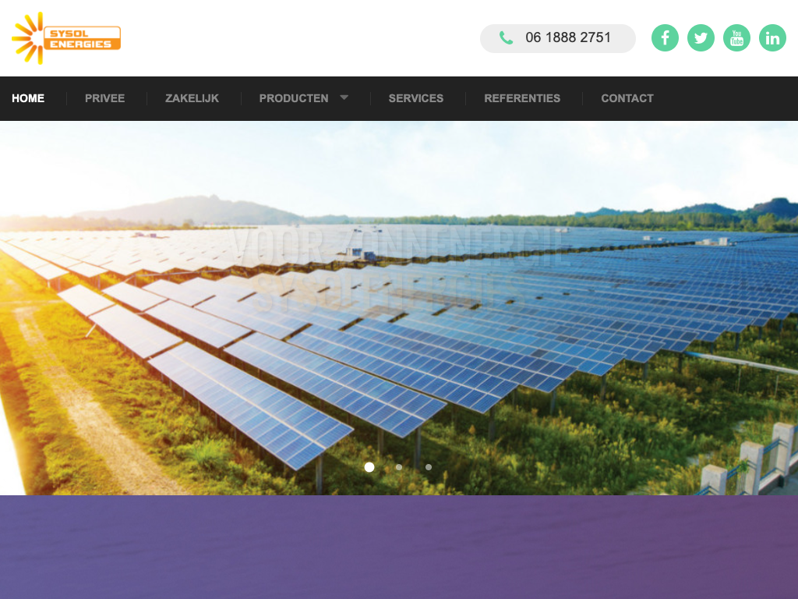This screenshot has width=798, height=599.
Task: Open the Producten menu item
Action: (294, 98)
